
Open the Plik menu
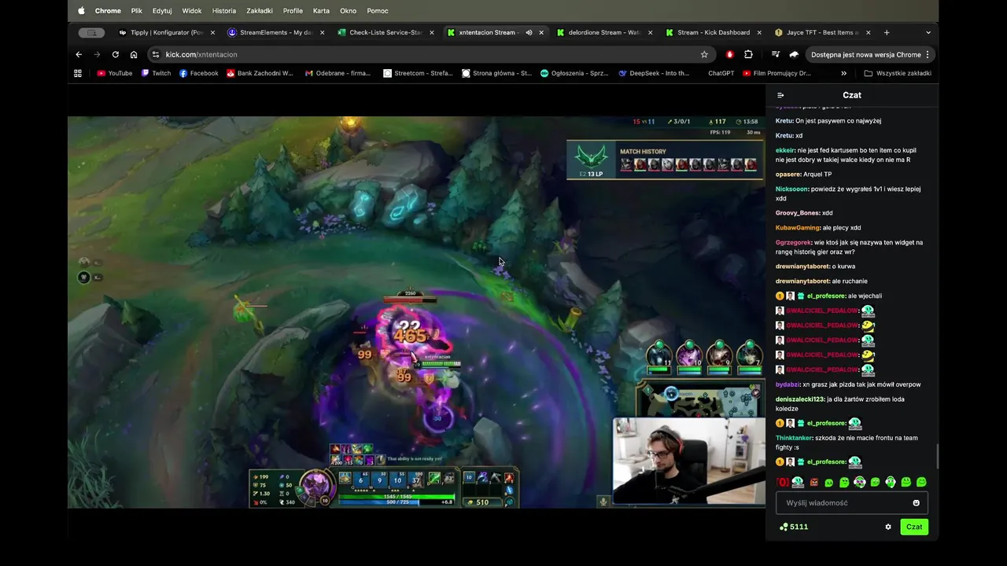(x=137, y=11)
